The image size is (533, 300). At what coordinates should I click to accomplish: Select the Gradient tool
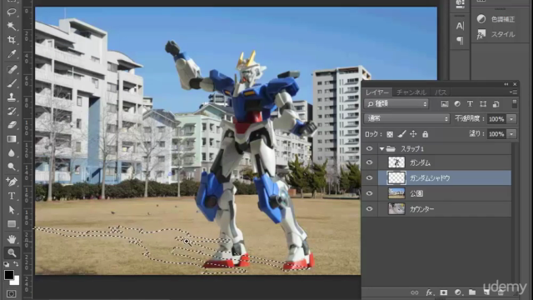pyautogui.click(x=11, y=139)
